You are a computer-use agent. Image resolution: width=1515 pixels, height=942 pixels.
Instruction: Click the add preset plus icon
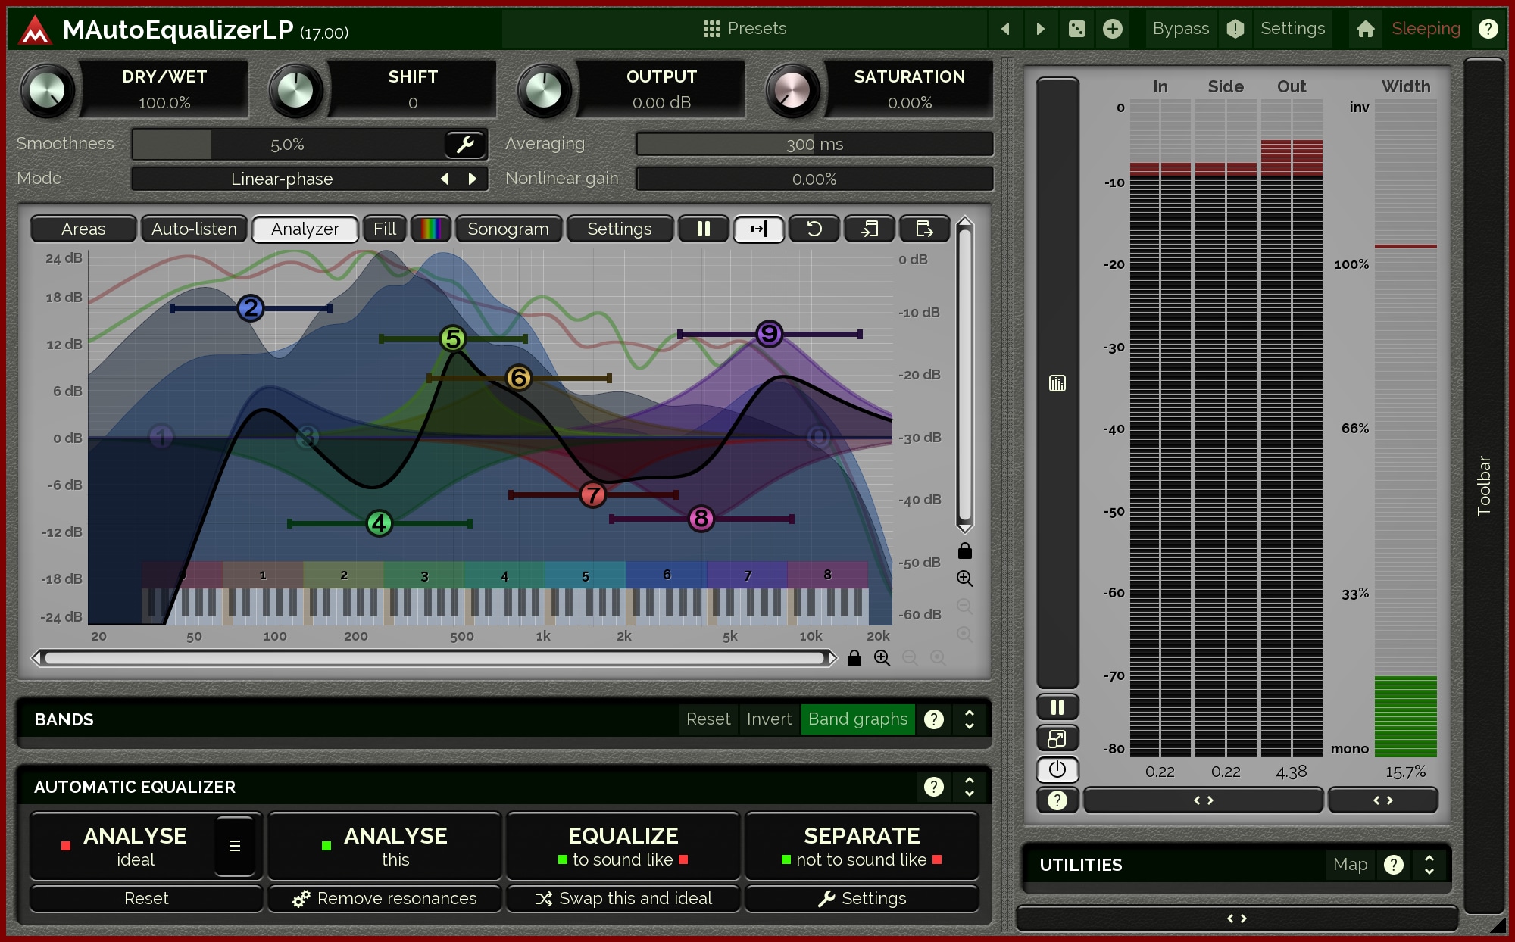(1112, 29)
